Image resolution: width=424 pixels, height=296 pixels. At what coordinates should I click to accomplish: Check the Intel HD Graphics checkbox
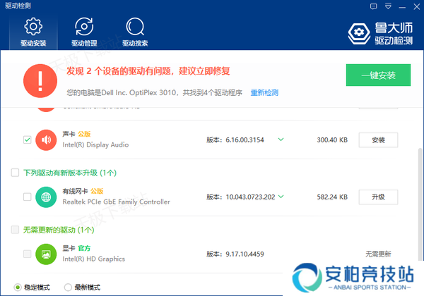point(28,254)
